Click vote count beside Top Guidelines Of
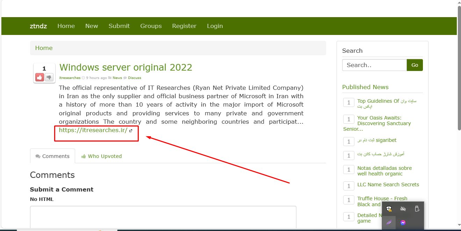461x231 pixels. [348, 102]
